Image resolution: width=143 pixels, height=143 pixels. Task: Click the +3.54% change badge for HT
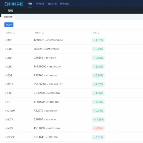(98, 102)
